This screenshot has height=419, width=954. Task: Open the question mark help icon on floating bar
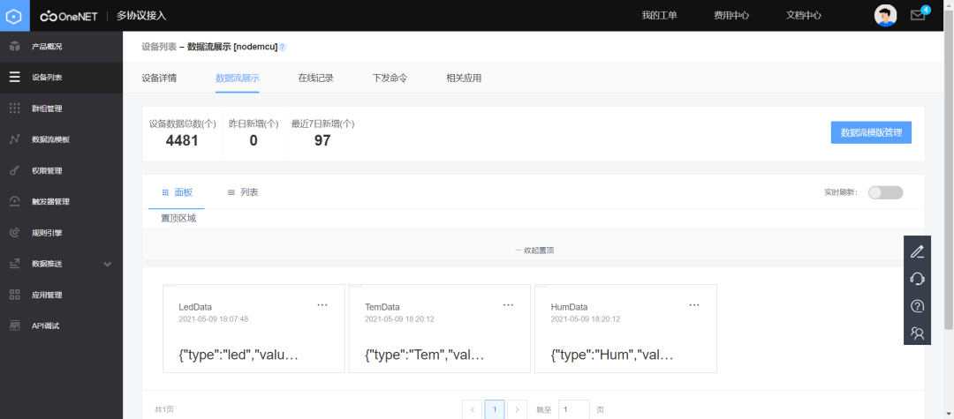coord(918,306)
